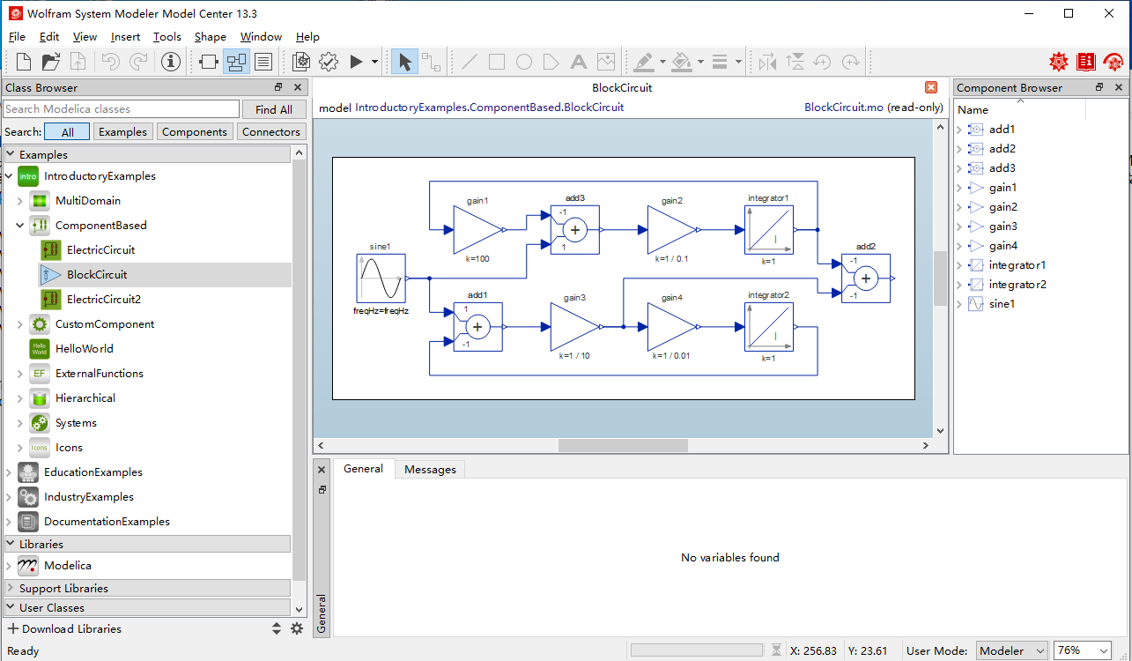Open the Tools menu

coord(166,37)
